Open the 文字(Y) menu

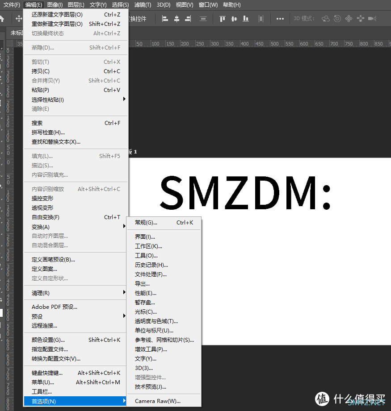98,5
